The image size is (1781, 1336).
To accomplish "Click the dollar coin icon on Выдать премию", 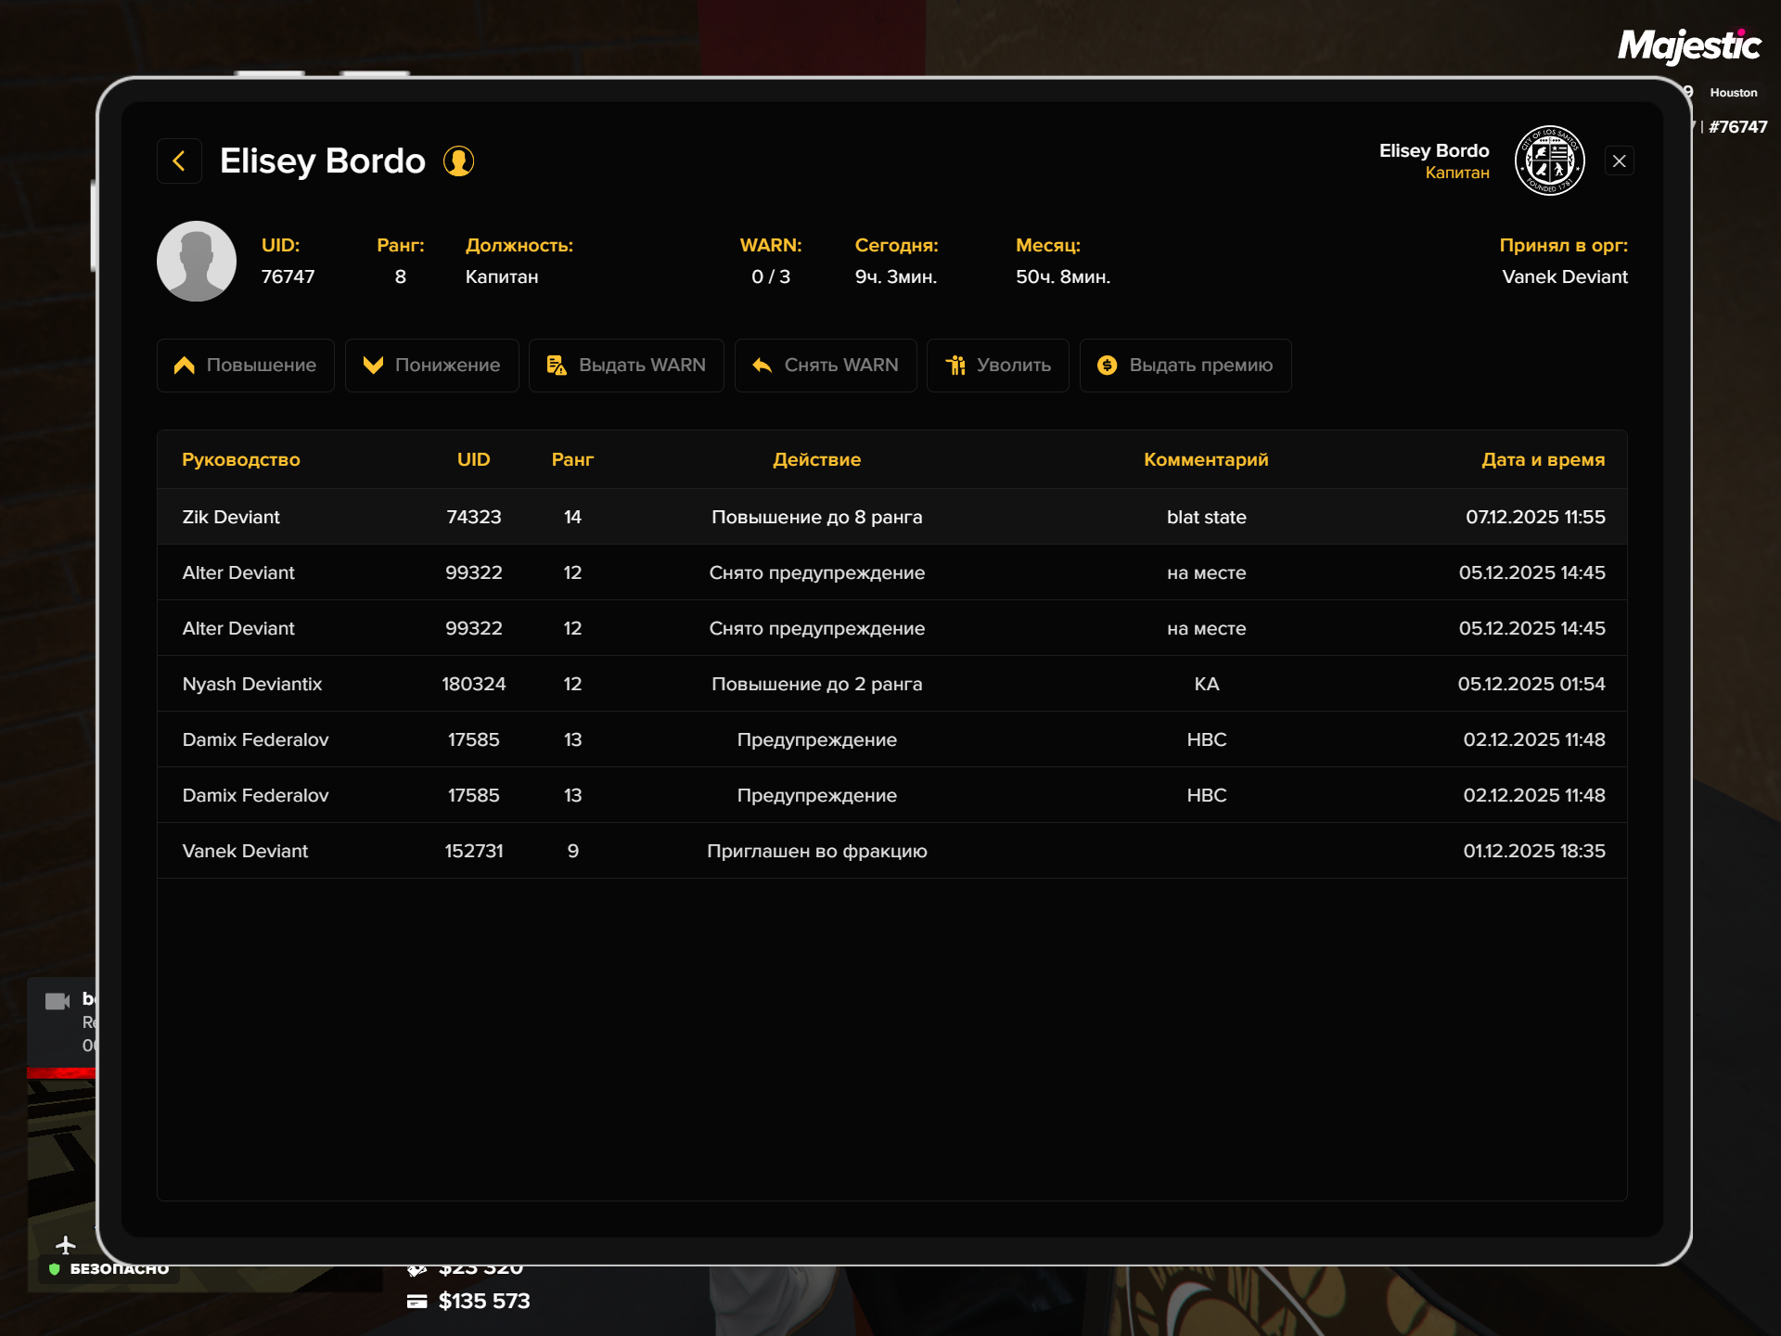I will click(1105, 365).
